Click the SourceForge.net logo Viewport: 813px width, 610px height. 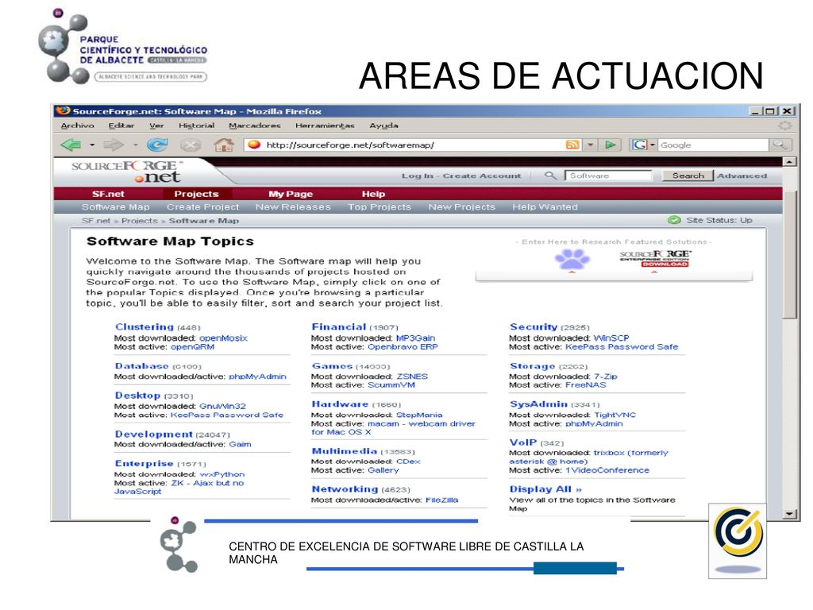coord(128,172)
